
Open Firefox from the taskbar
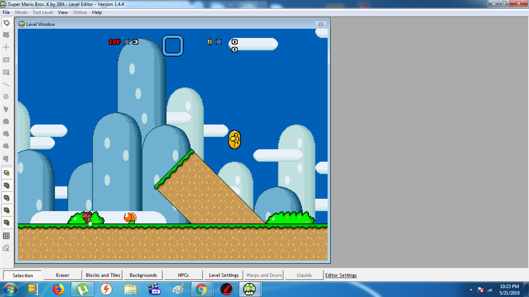(x=59, y=290)
